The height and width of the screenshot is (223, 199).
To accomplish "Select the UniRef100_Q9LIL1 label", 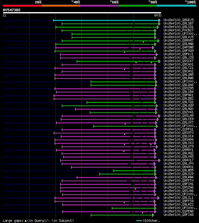I will [x=178, y=198].
